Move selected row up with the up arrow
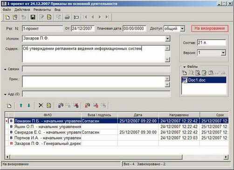The image size is (234, 170). [21, 106]
